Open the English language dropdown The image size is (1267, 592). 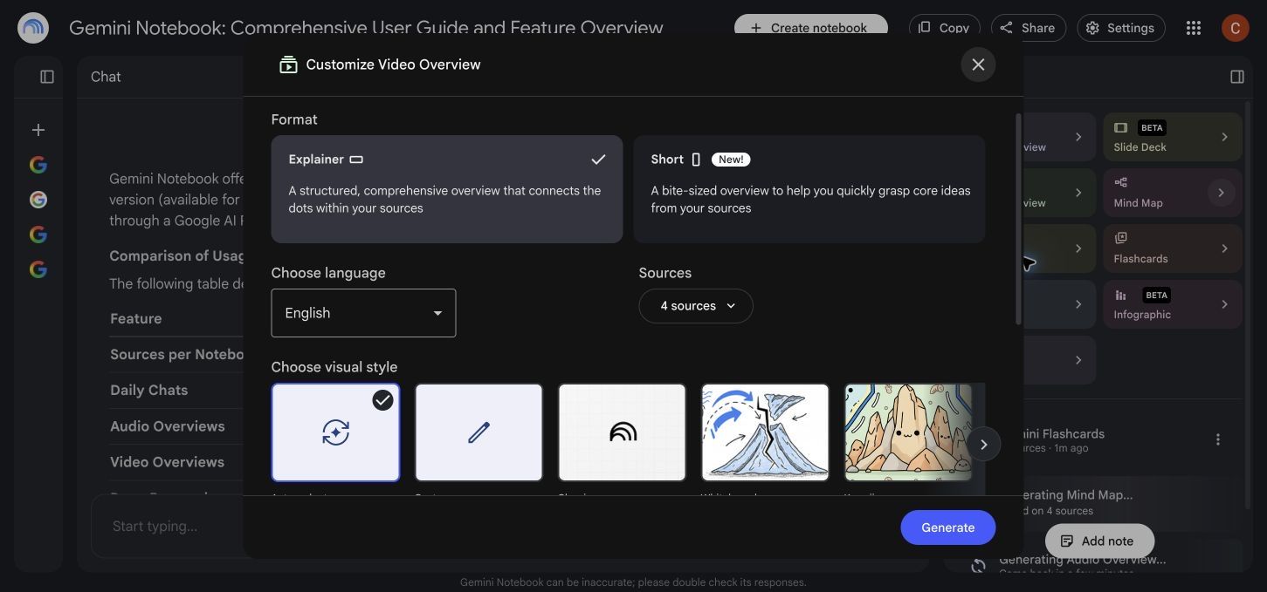pyautogui.click(x=363, y=313)
